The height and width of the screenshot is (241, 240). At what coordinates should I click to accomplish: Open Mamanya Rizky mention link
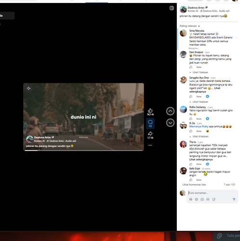199,126
